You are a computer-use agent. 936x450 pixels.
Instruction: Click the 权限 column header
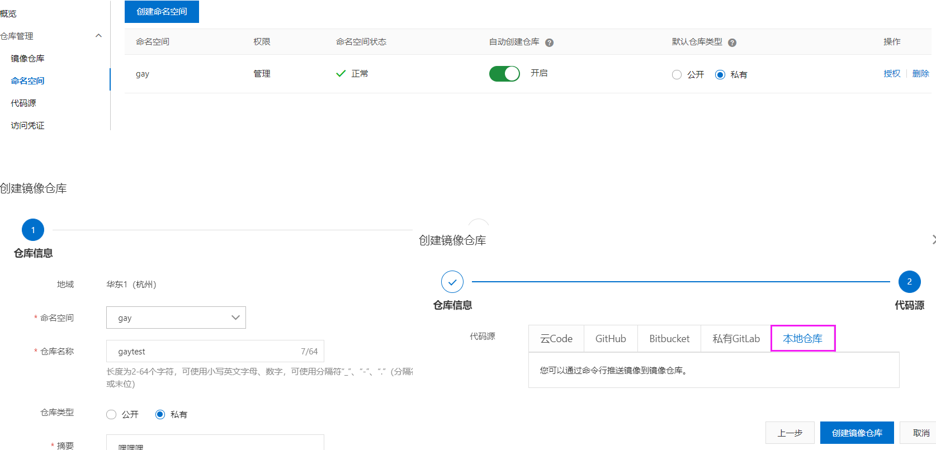click(262, 42)
